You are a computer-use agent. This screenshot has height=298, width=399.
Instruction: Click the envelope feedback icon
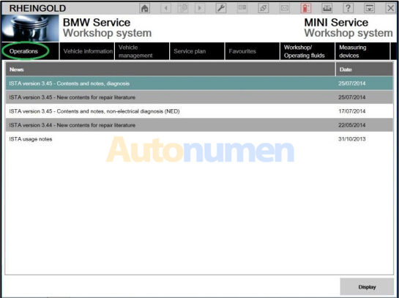[x=285, y=8]
